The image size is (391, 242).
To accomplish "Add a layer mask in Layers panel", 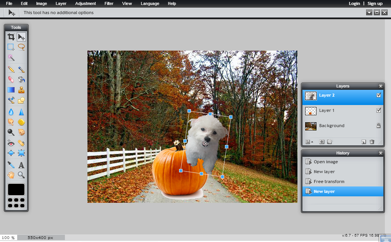I will point(322,142).
